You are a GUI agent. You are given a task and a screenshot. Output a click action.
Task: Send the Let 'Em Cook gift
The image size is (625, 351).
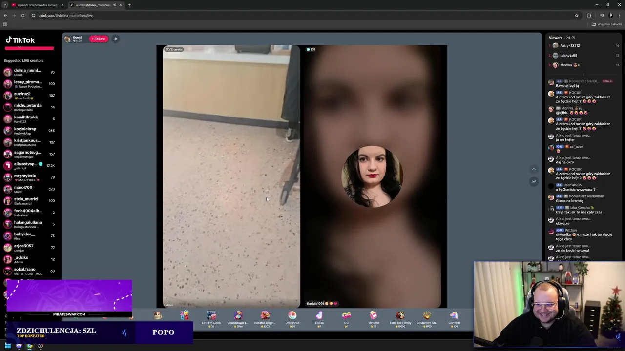click(x=211, y=318)
